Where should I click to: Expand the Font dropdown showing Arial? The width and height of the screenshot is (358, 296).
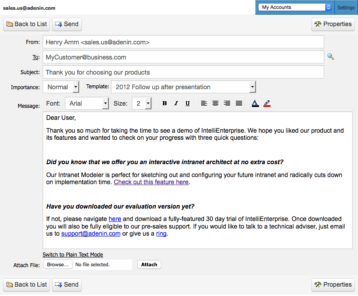pos(87,103)
